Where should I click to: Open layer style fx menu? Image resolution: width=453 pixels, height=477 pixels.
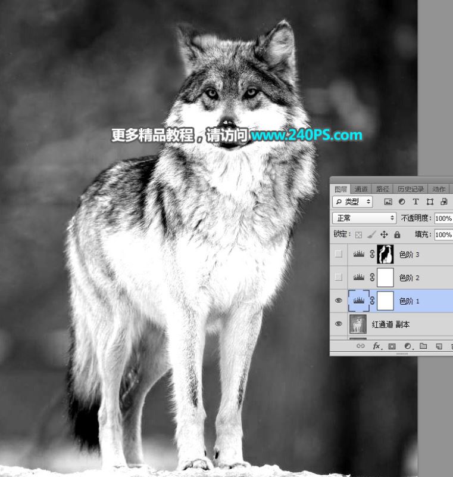click(x=377, y=346)
